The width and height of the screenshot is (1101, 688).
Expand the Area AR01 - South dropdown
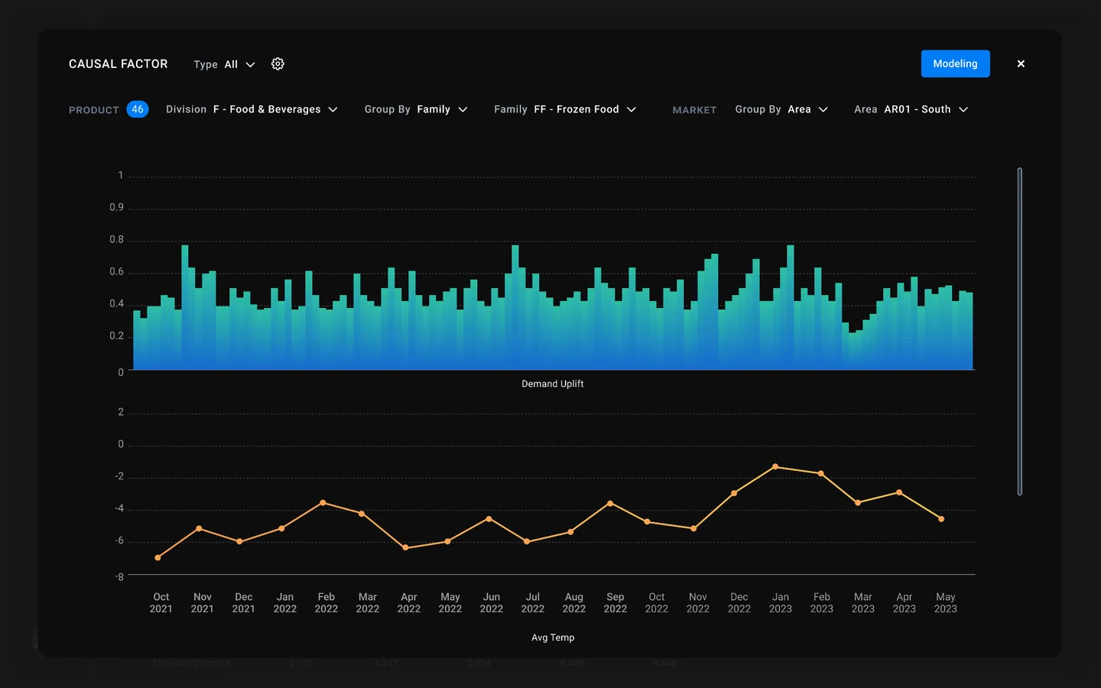pos(911,109)
